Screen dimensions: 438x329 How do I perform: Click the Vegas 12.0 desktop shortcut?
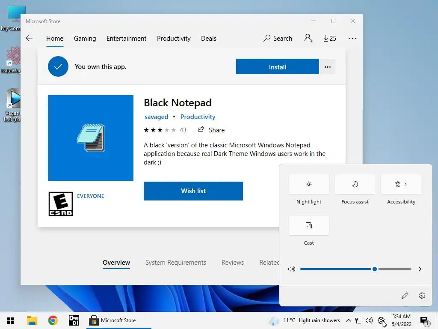(11, 105)
